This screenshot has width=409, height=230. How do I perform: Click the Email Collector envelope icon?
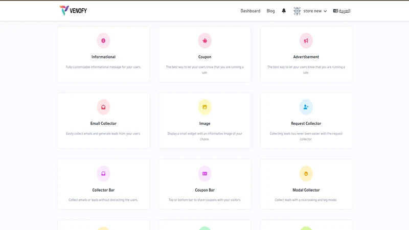(x=103, y=107)
